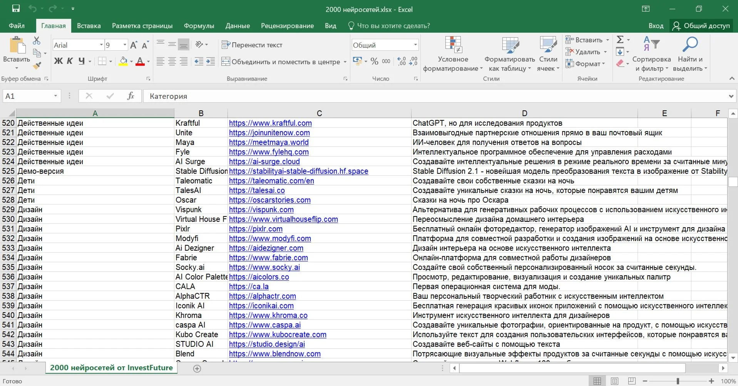738x386 pixels.
Task: Toggle Wrap Text (Перенести текст)
Action: click(252, 45)
